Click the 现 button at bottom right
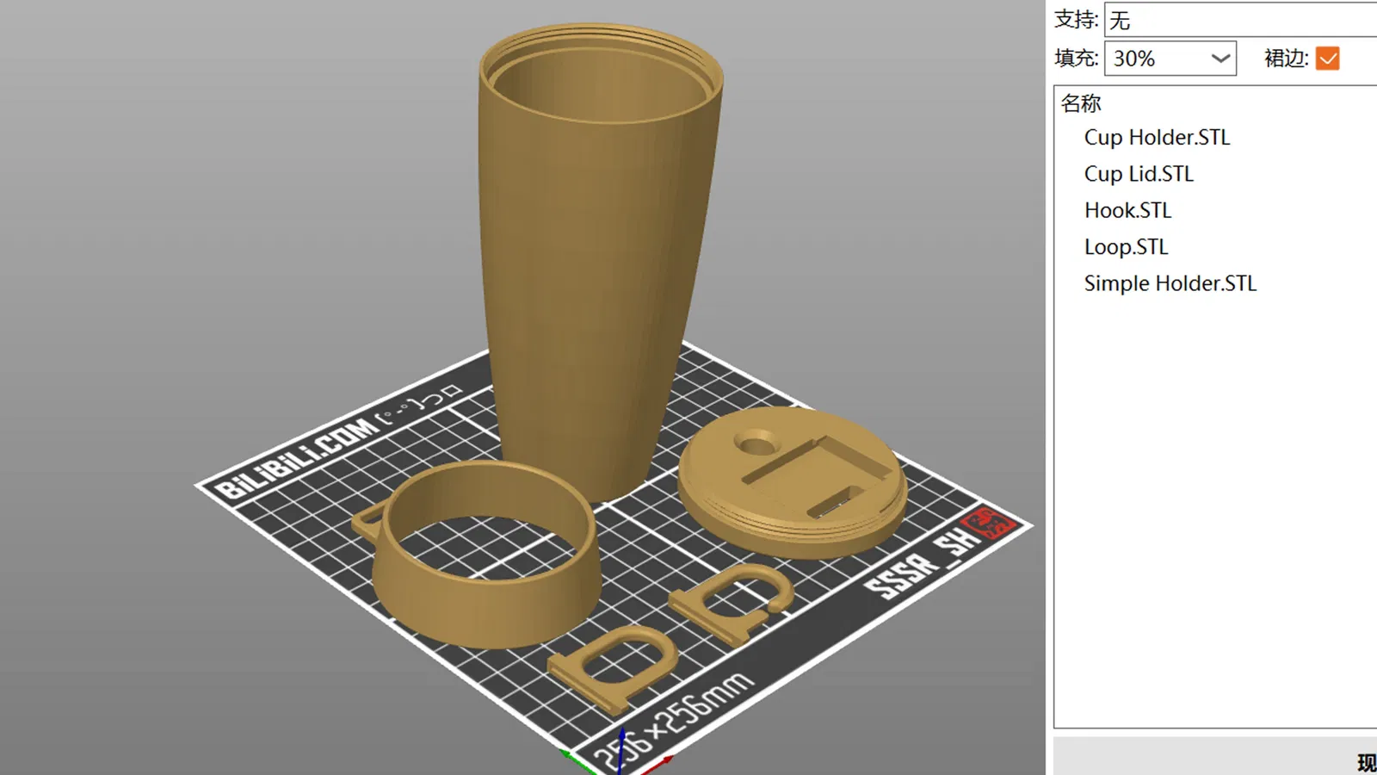The height and width of the screenshot is (775, 1377). coord(1366,762)
